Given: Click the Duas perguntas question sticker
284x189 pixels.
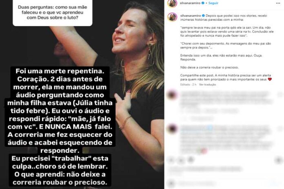Looking at the screenshot, I should tap(53, 13).
